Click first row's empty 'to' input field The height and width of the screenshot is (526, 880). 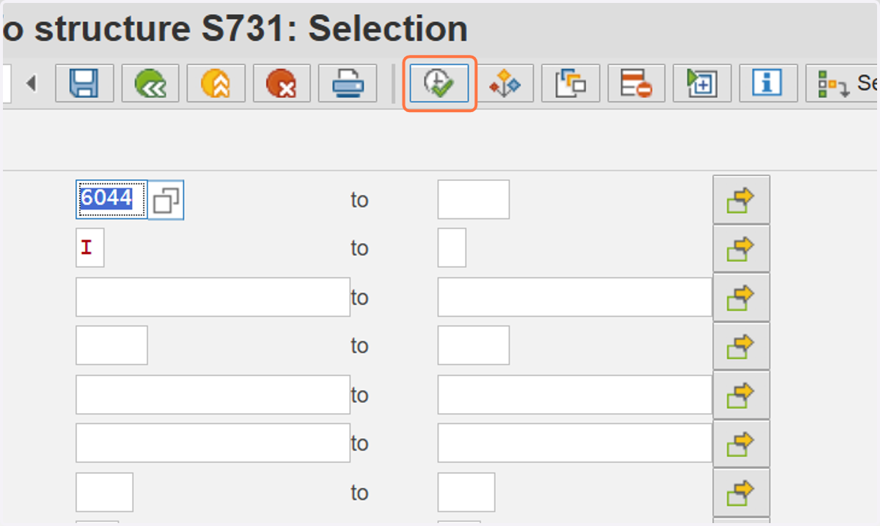tap(474, 199)
